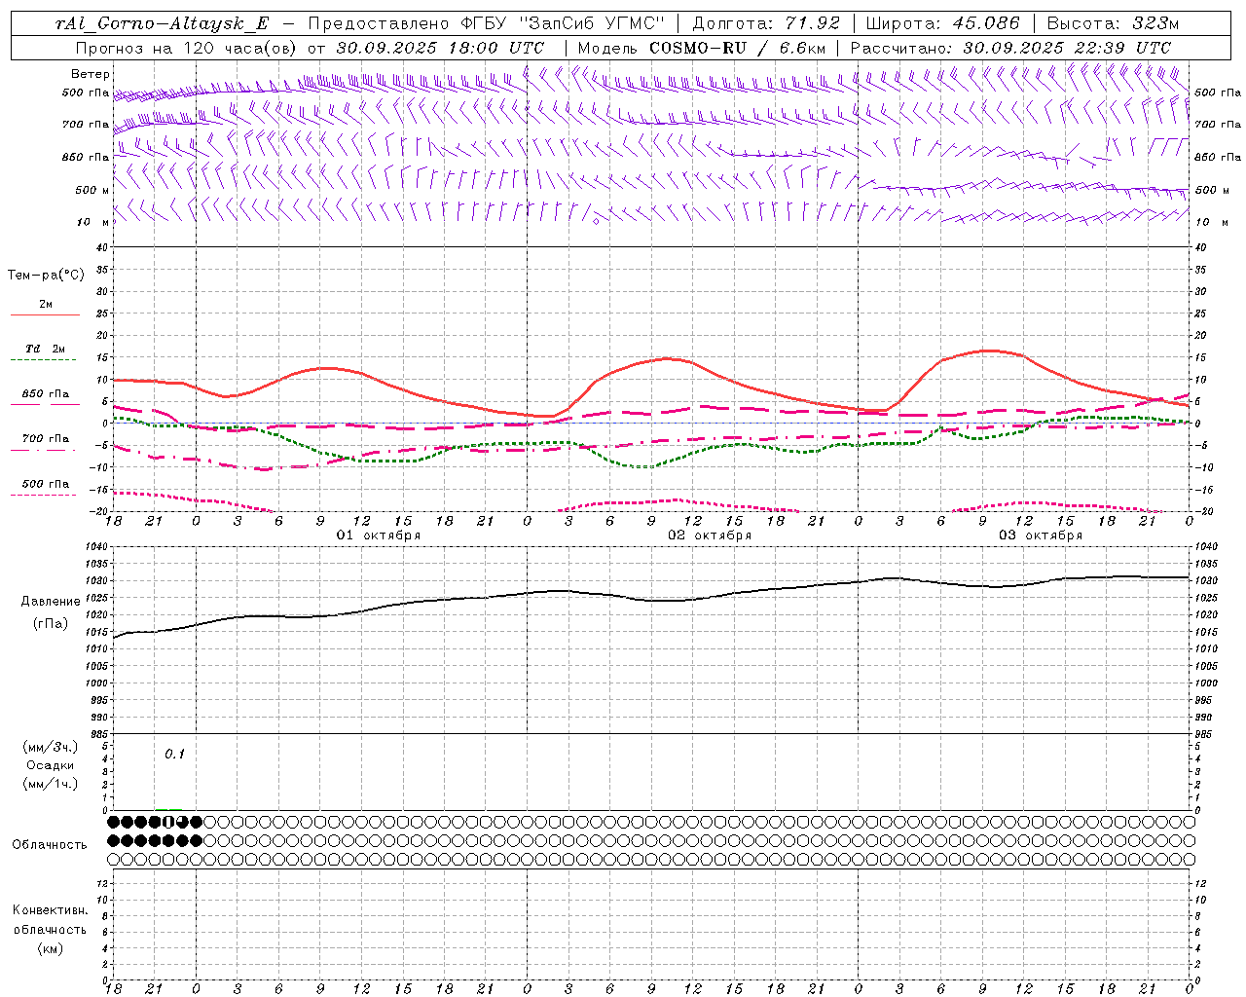Click the Облачность panel label
This screenshot has width=1246, height=997.
pos(50,844)
